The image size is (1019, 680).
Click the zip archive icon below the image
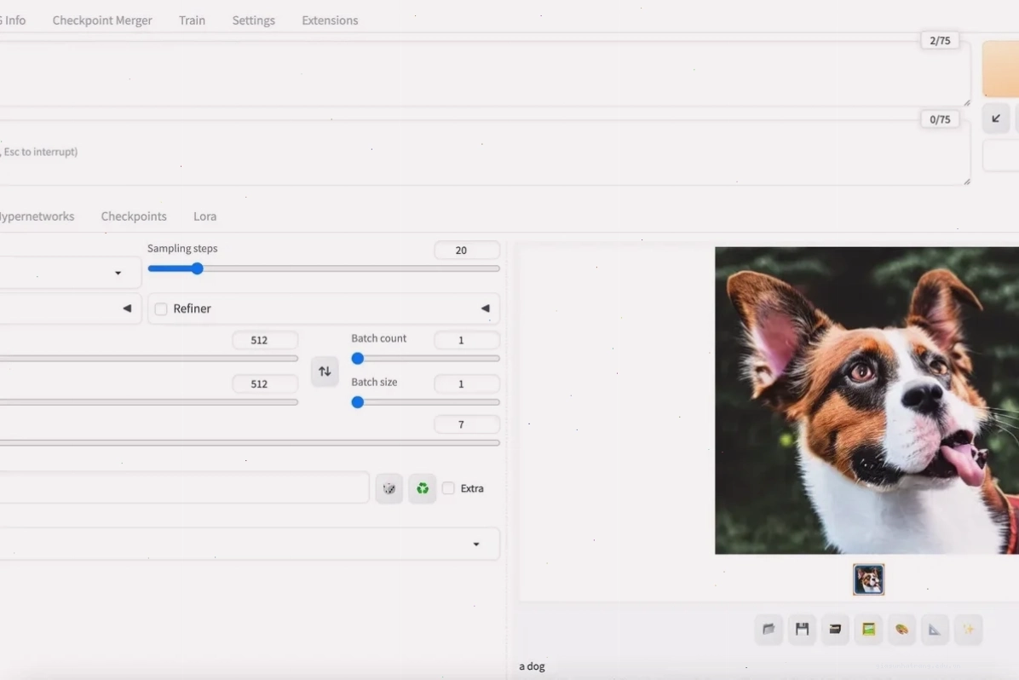tap(835, 629)
